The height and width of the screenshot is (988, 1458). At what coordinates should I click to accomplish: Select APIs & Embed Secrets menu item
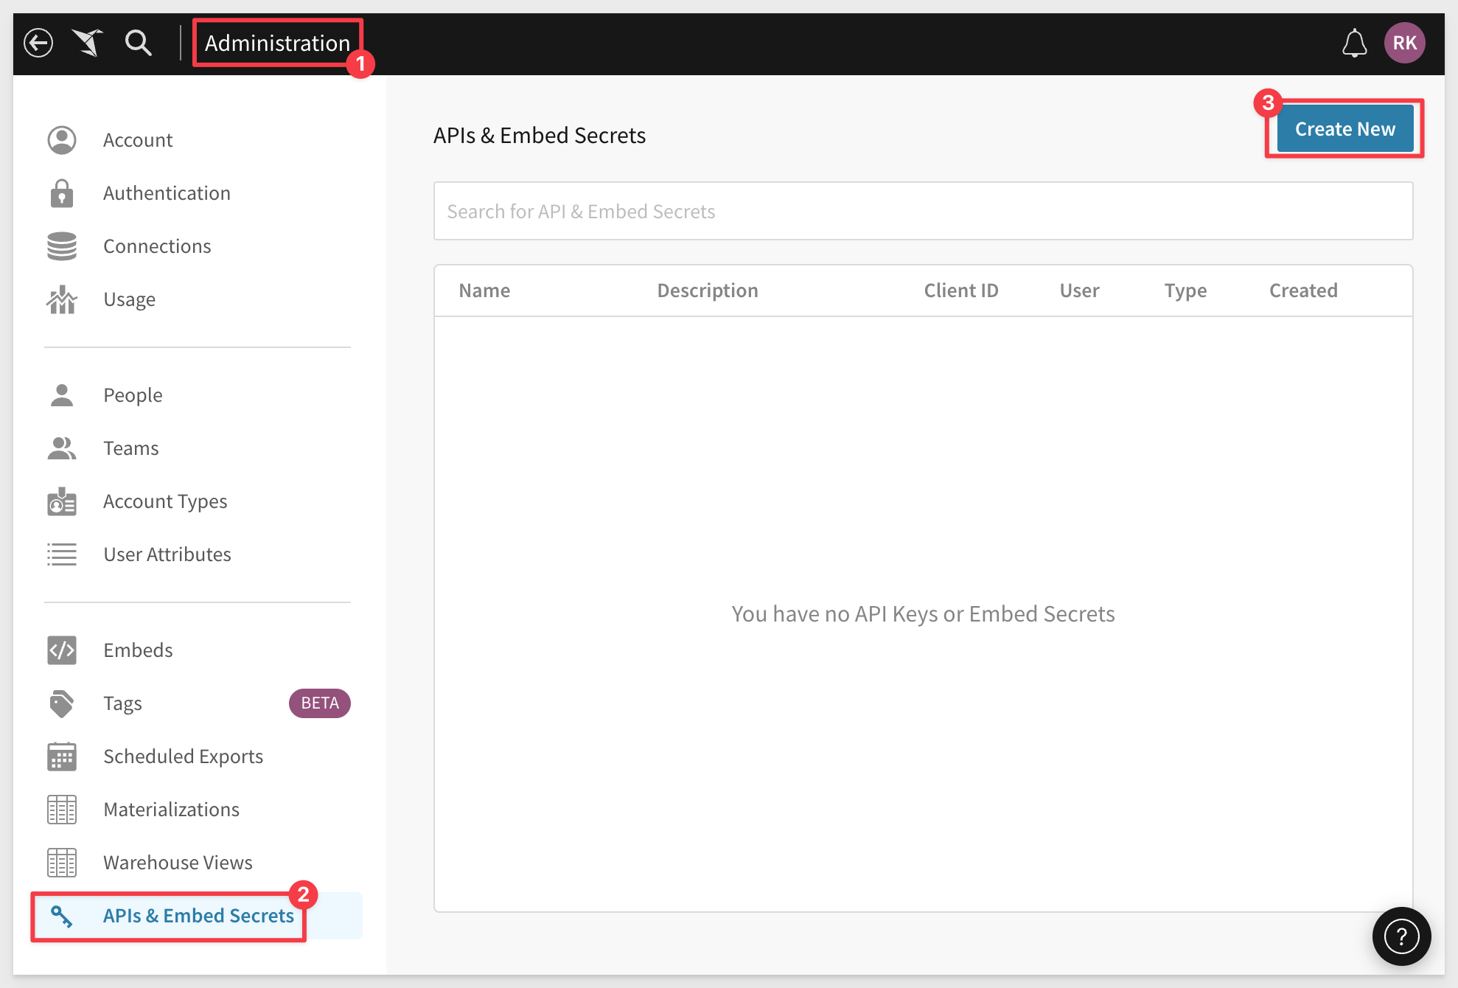click(198, 916)
